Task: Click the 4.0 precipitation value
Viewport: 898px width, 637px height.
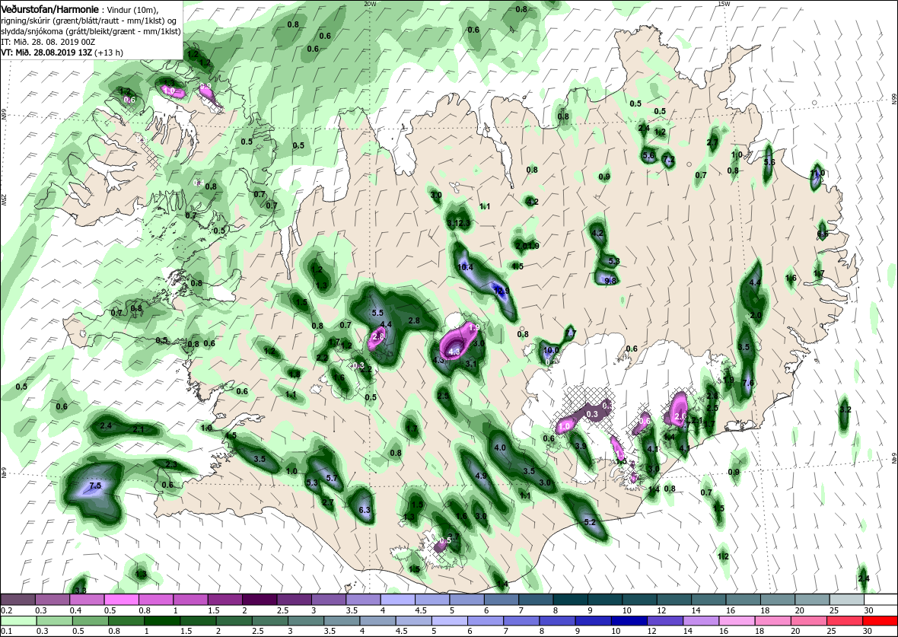Action: point(500,447)
